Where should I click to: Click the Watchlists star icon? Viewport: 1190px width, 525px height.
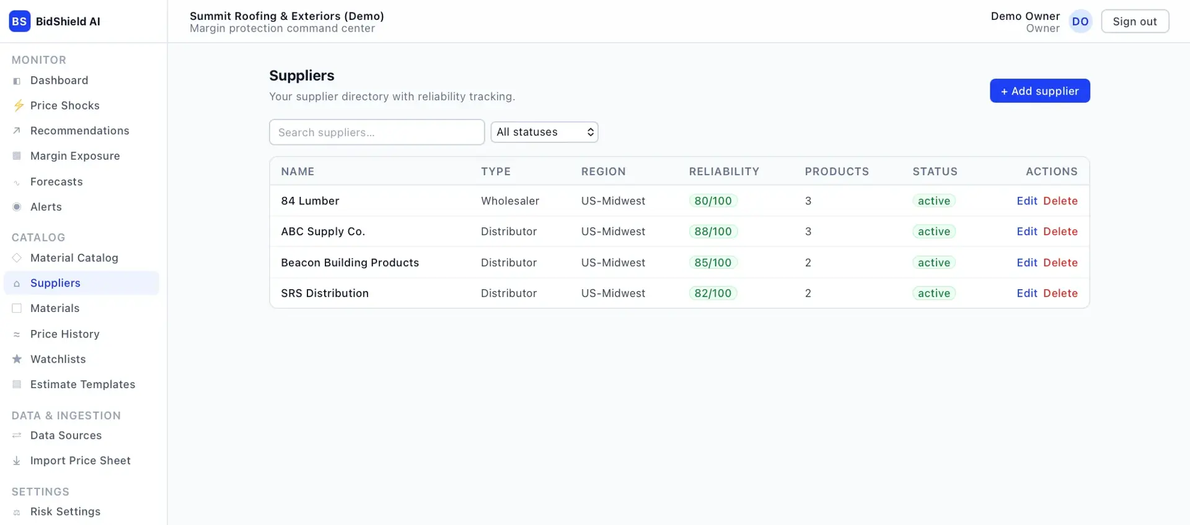point(17,359)
